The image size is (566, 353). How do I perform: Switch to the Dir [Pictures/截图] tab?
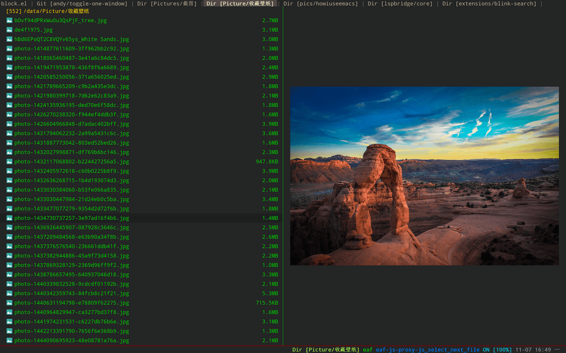point(168,4)
